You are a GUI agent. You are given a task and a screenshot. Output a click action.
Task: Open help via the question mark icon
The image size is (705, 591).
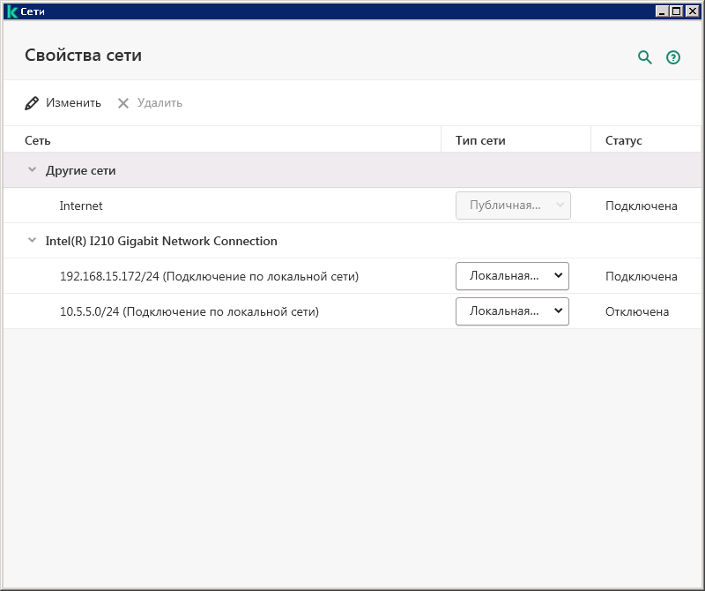(x=673, y=57)
